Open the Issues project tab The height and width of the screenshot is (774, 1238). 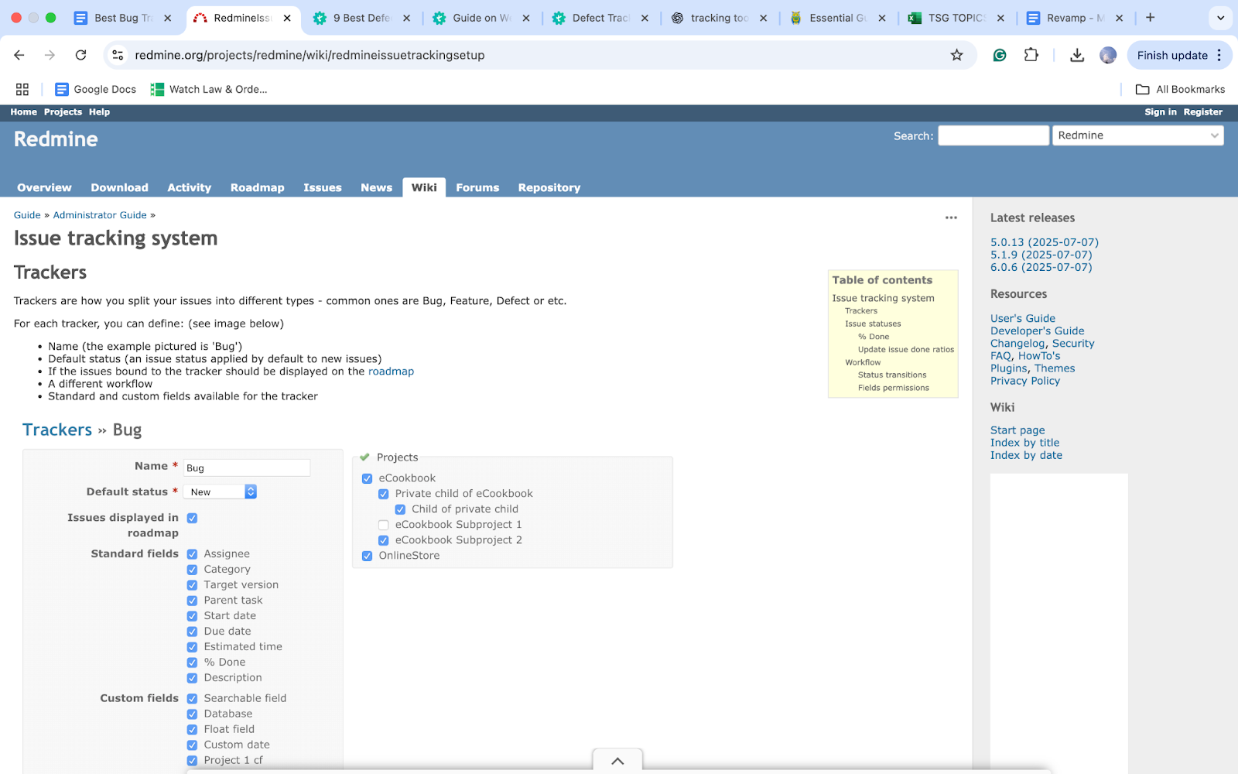pos(322,187)
